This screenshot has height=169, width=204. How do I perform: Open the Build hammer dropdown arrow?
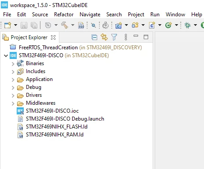tap(73, 25)
